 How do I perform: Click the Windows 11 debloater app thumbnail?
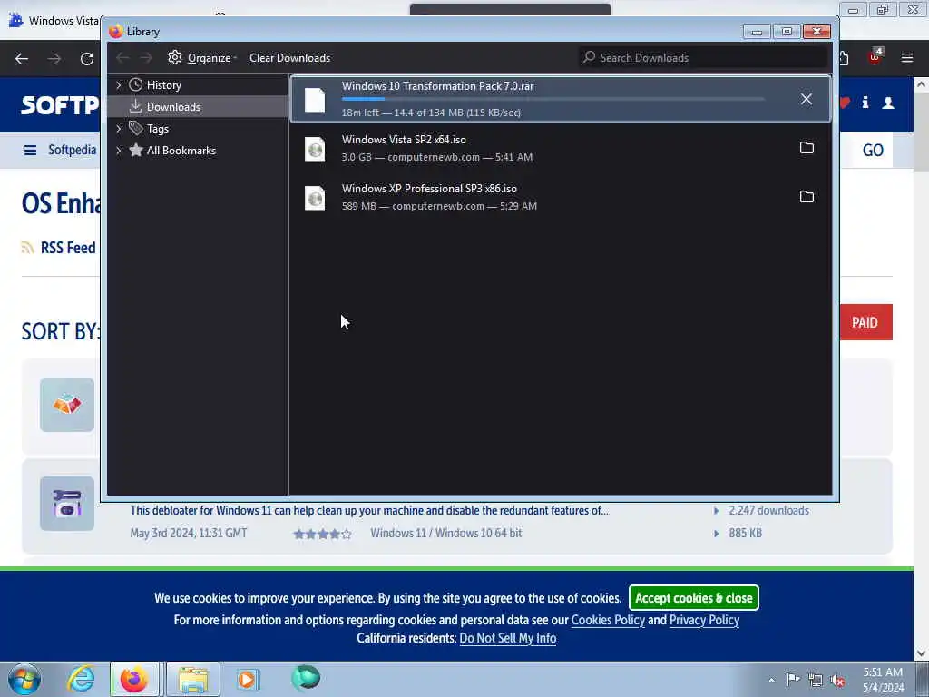coord(67,503)
